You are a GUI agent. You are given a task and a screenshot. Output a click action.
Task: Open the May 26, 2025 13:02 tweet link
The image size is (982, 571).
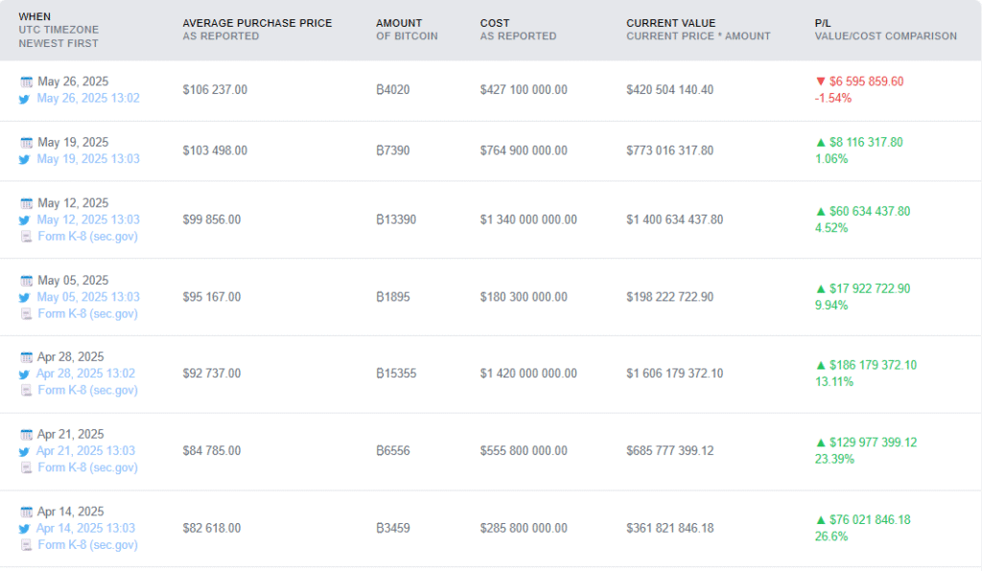click(x=88, y=98)
